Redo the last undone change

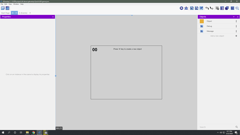click(x=212, y=8)
